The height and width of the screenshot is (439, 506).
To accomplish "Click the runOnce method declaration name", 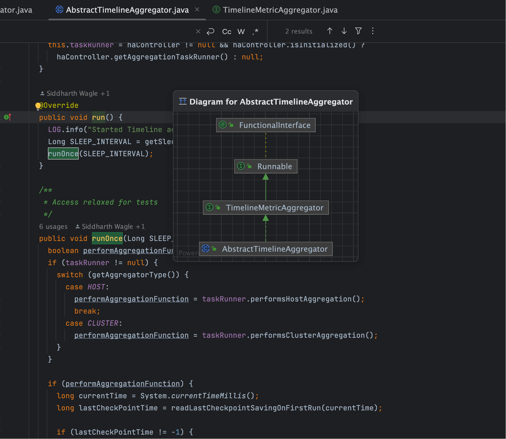I will (107, 238).
